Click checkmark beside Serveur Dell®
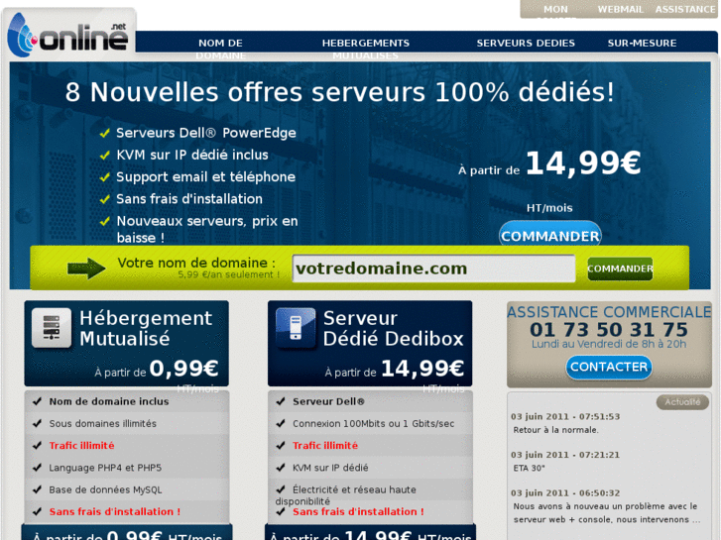 [x=281, y=401]
